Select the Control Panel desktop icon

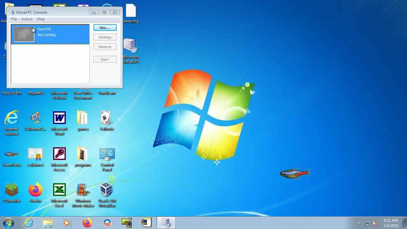pos(107,159)
